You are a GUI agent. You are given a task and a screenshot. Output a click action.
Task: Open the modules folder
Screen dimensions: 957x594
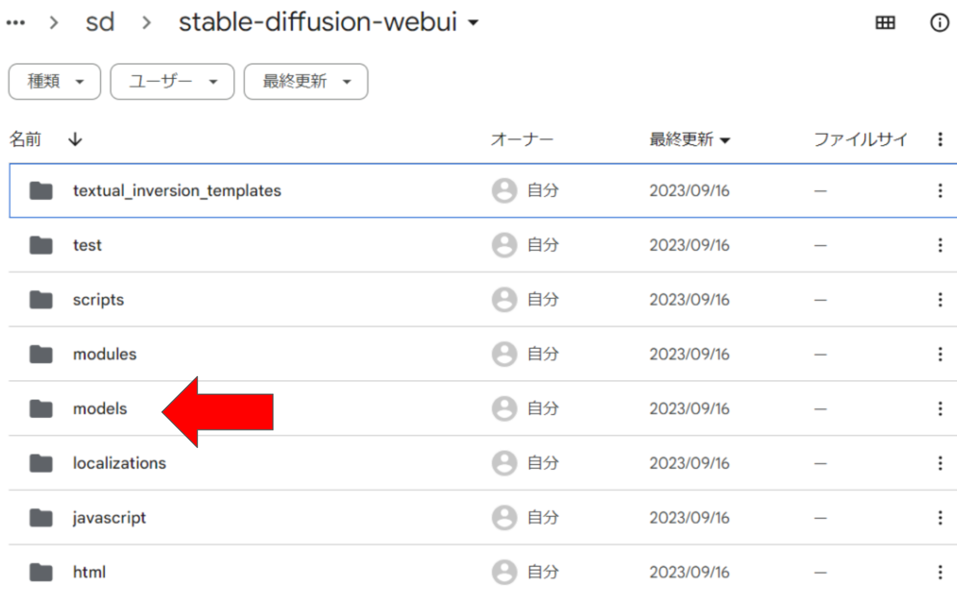(x=105, y=354)
